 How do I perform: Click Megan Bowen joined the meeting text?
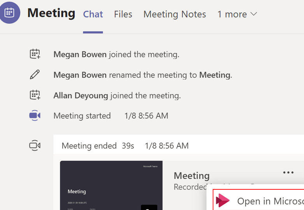point(116,55)
